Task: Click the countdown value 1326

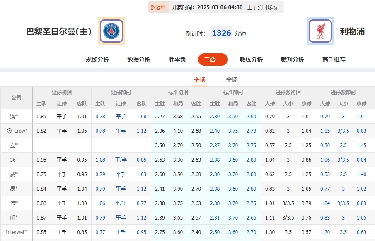Action: (x=221, y=32)
